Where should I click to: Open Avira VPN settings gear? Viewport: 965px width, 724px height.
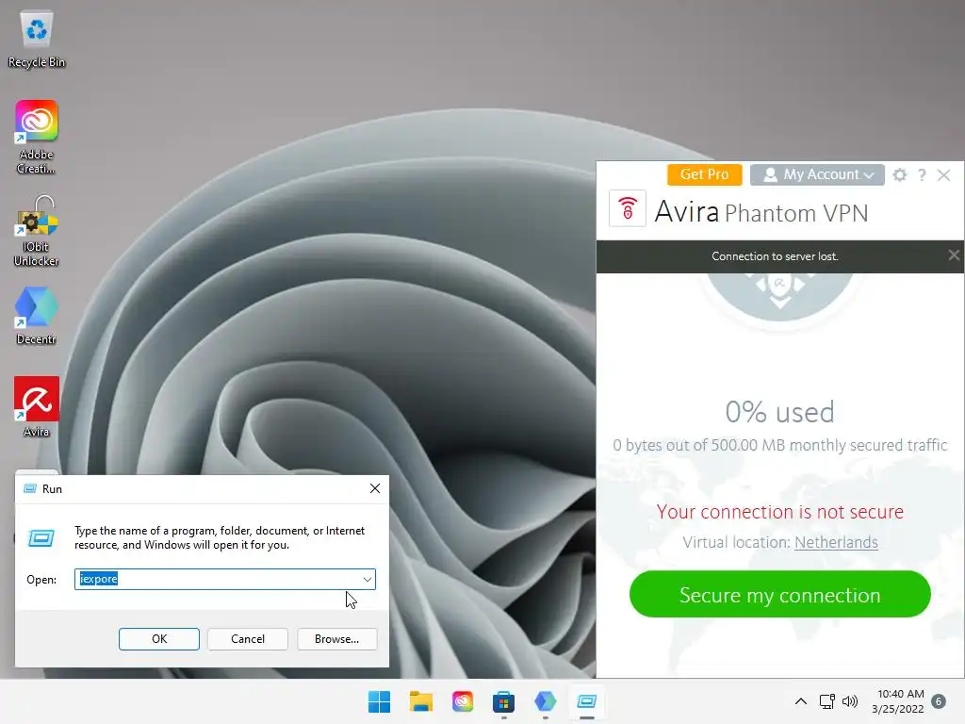point(900,174)
